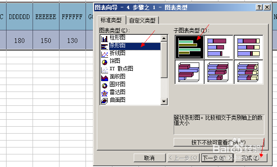This screenshot has height=167, width=277.
Task: Select the EEEEEE header cell in spreadsheet
Action: (46, 16)
